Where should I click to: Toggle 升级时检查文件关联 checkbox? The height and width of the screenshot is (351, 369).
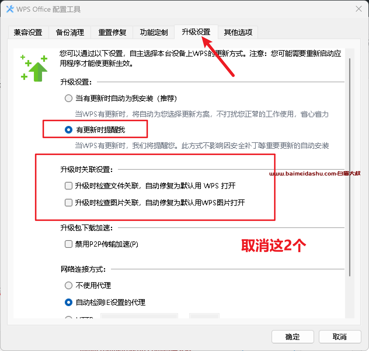coord(69,186)
